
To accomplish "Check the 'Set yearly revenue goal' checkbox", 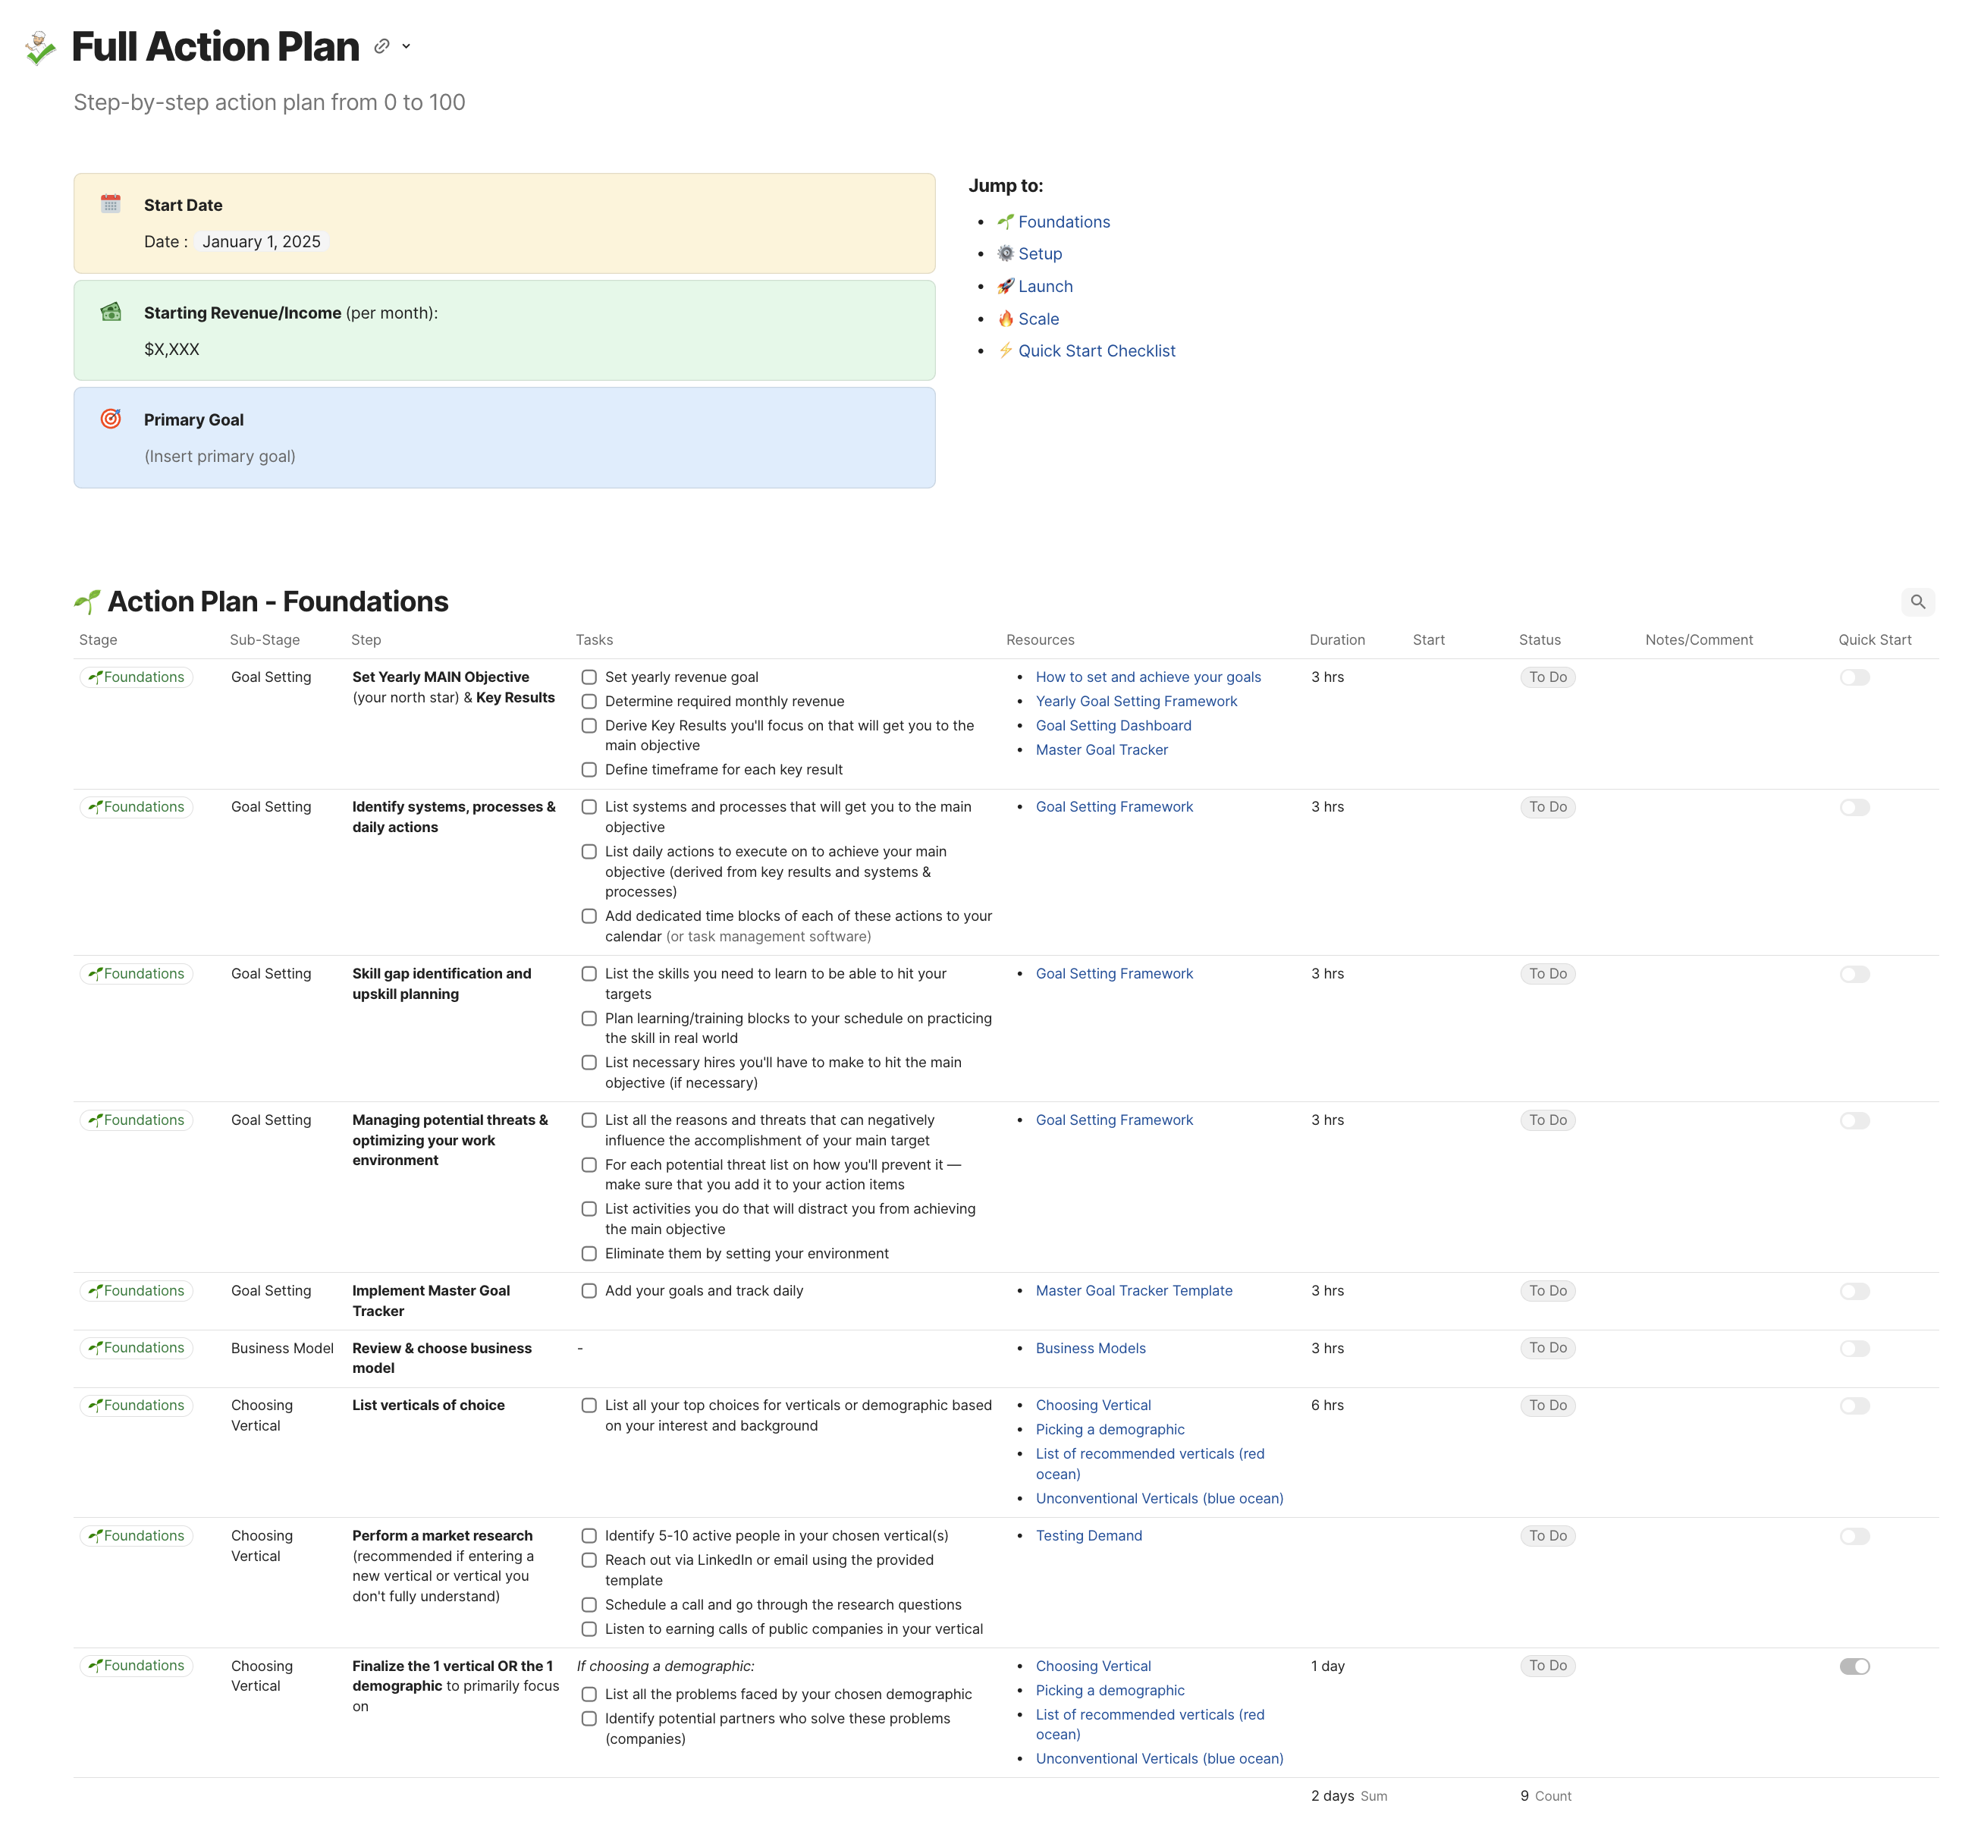I will coord(589,677).
